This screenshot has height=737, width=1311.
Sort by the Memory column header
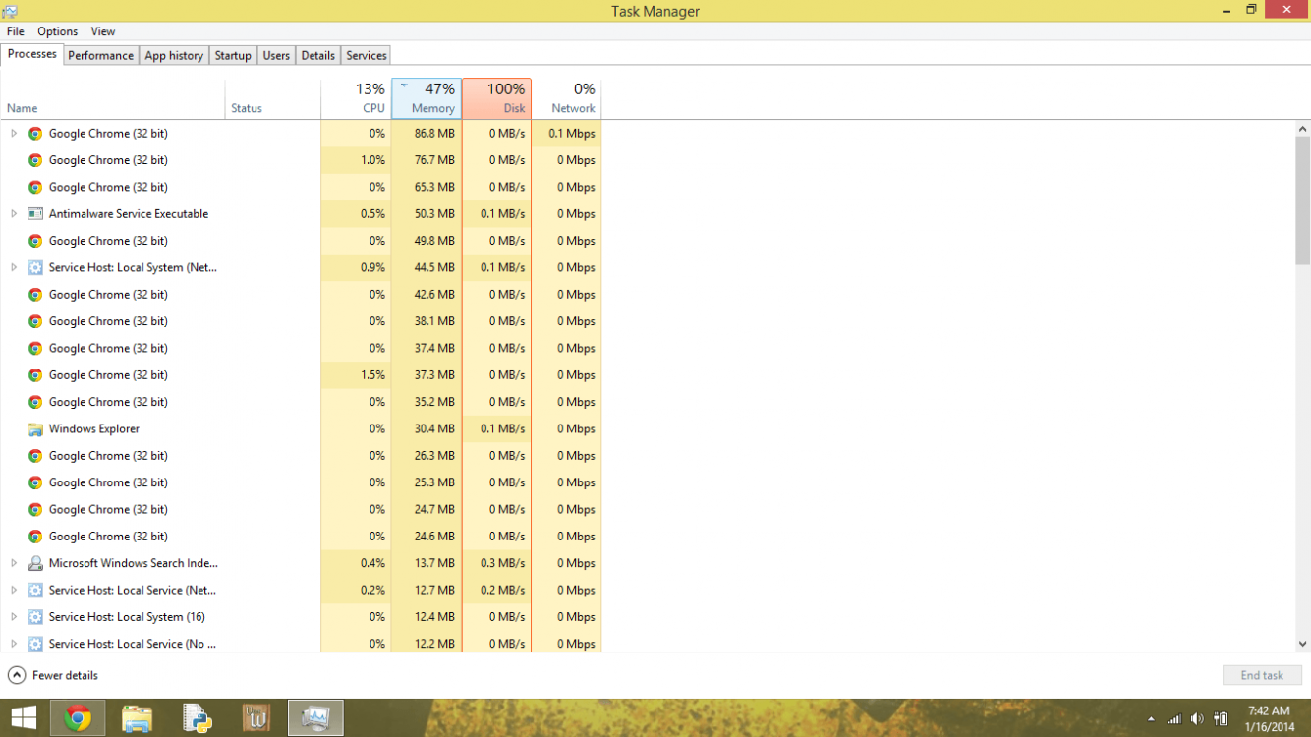tap(427, 98)
